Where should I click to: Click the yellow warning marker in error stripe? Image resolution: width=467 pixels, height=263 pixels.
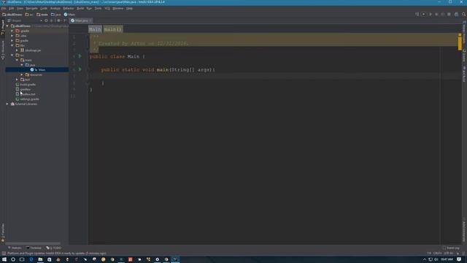coord(460,42)
